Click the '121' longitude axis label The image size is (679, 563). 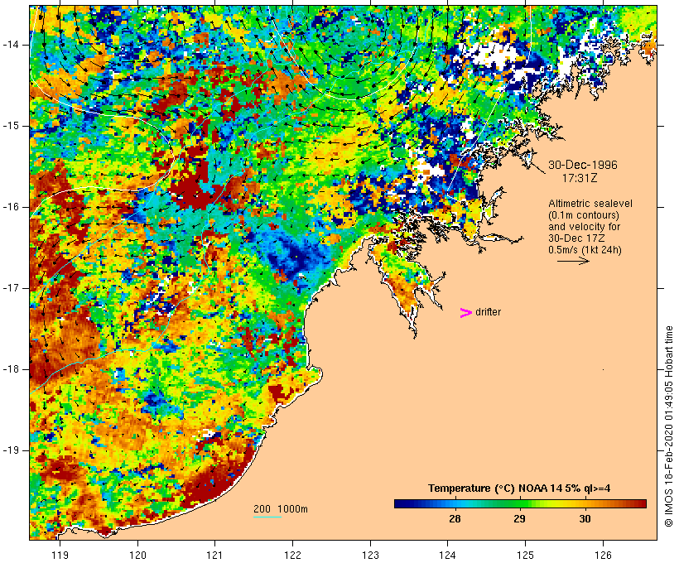point(214,555)
